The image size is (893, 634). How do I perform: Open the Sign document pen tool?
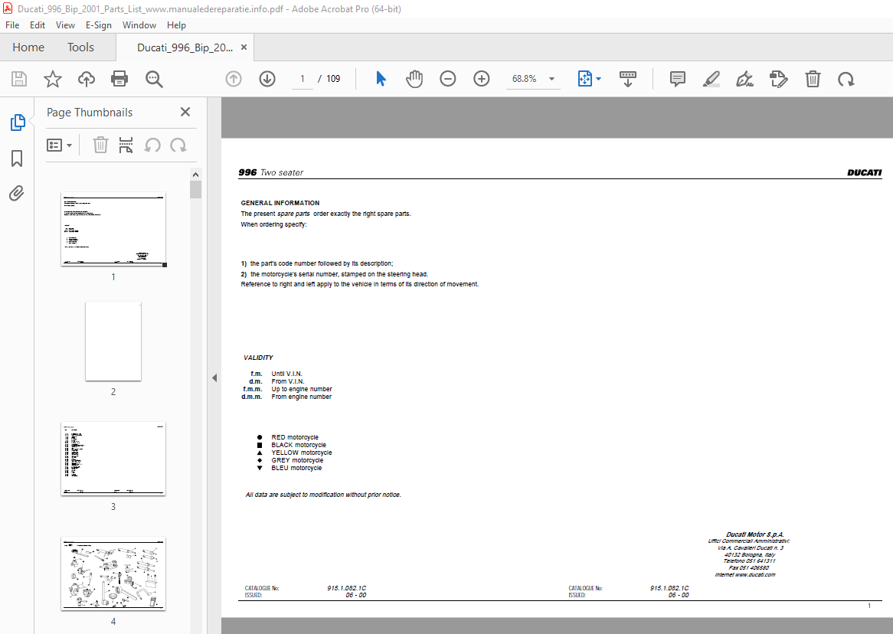point(744,79)
